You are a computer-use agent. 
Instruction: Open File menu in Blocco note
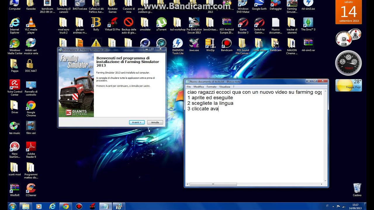(x=189, y=87)
